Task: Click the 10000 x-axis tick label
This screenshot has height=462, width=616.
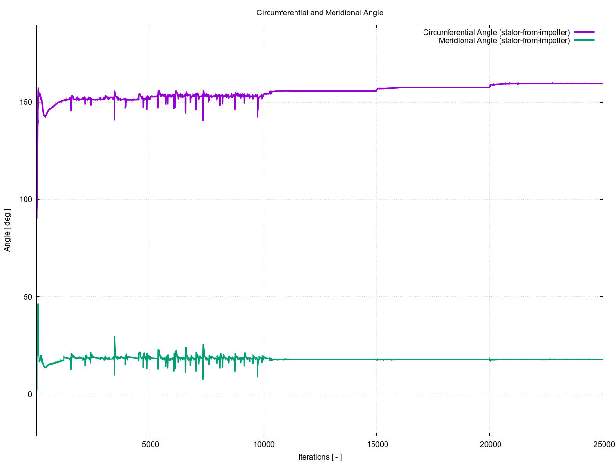Action: pos(263,444)
